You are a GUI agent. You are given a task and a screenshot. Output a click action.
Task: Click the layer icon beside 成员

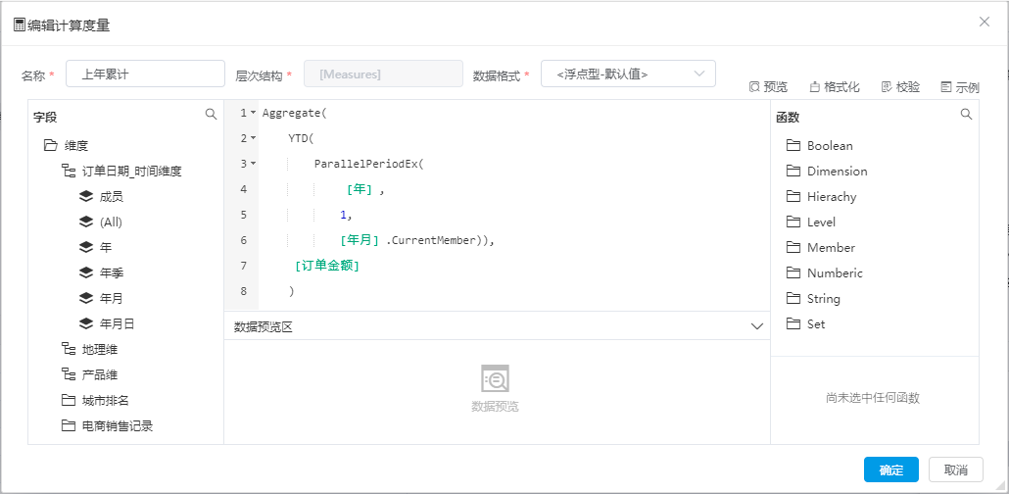pos(85,196)
